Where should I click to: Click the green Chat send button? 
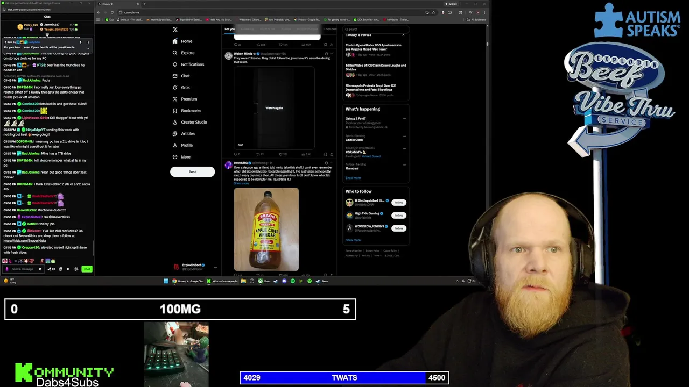coord(87,269)
